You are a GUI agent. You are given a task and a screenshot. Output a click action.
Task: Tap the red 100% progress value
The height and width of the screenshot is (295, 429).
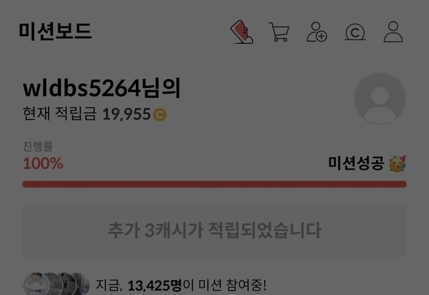[x=43, y=164]
